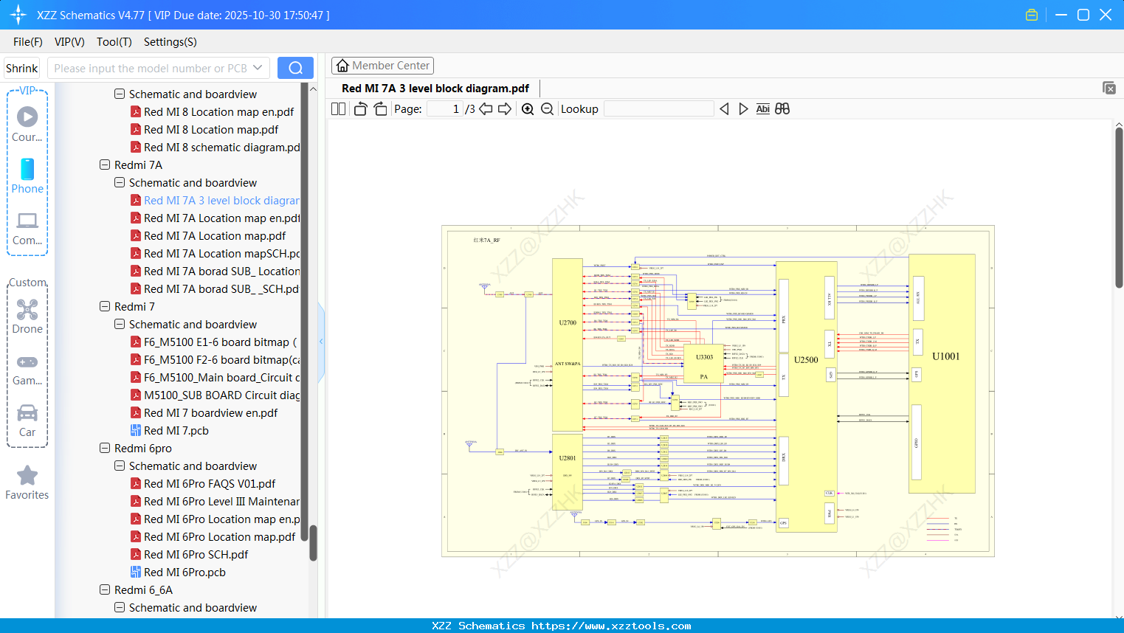1124x633 pixels.
Task: Open Red MI 6Pro SCH.pdf
Action: [198, 554]
